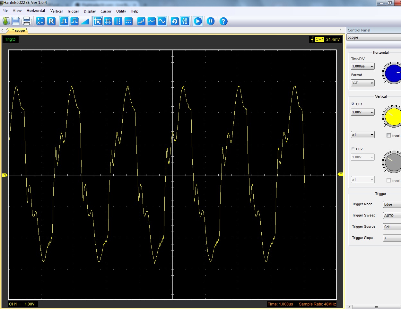
Task: Click the gray CH2 vertical knob
Action: [392, 162]
